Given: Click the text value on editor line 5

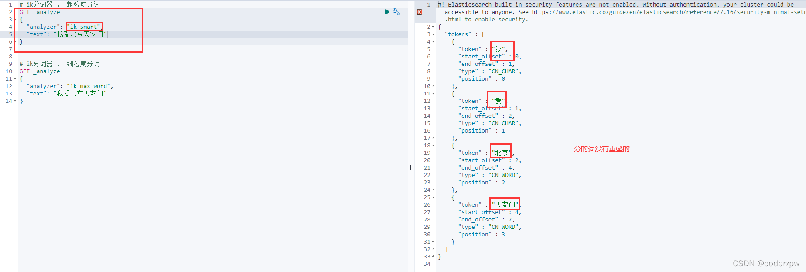Looking at the screenshot, I should (x=80, y=34).
